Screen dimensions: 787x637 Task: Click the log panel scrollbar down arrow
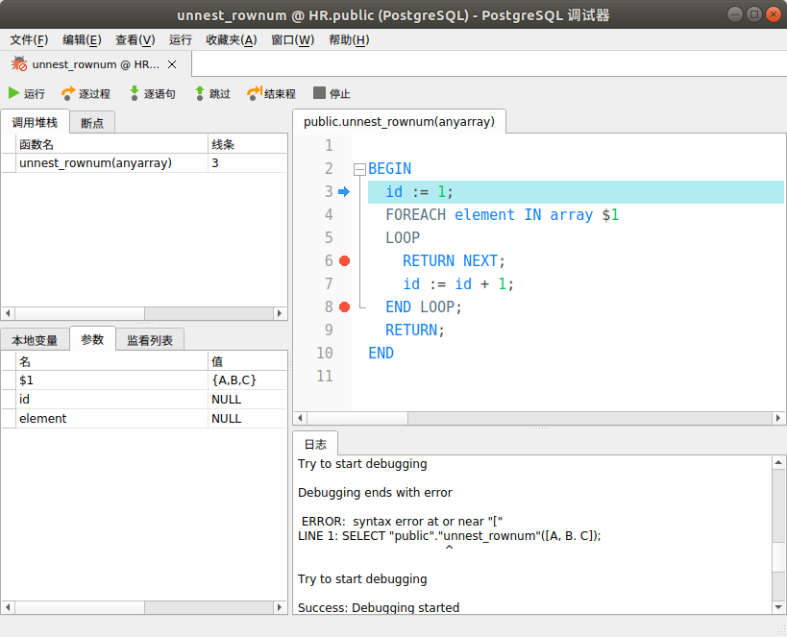point(778,605)
